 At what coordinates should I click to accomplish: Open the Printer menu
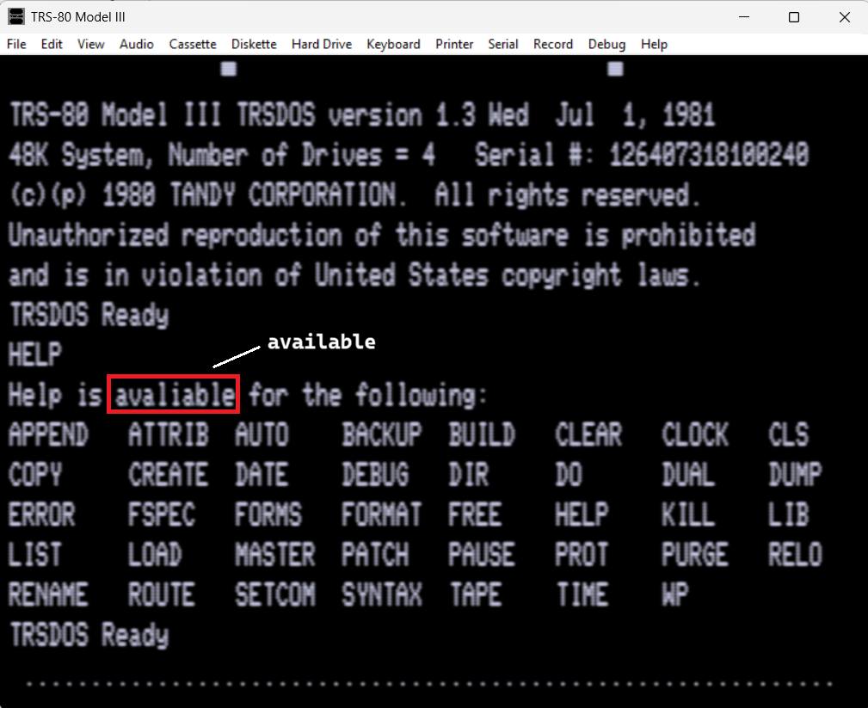click(x=454, y=44)
